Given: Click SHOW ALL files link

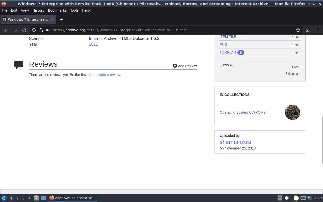Looking at the screenshot, I should pos(227,65).
